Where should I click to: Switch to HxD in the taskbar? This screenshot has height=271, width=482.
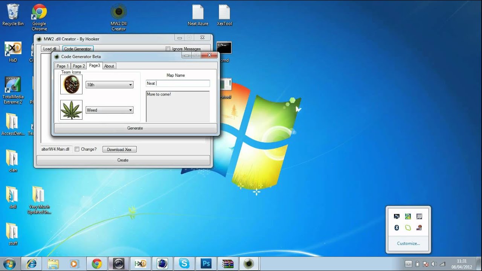coord(140,263)
